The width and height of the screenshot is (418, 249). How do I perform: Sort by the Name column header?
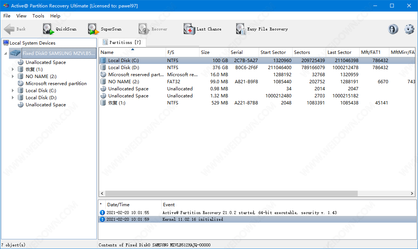(x=132, y=52)
